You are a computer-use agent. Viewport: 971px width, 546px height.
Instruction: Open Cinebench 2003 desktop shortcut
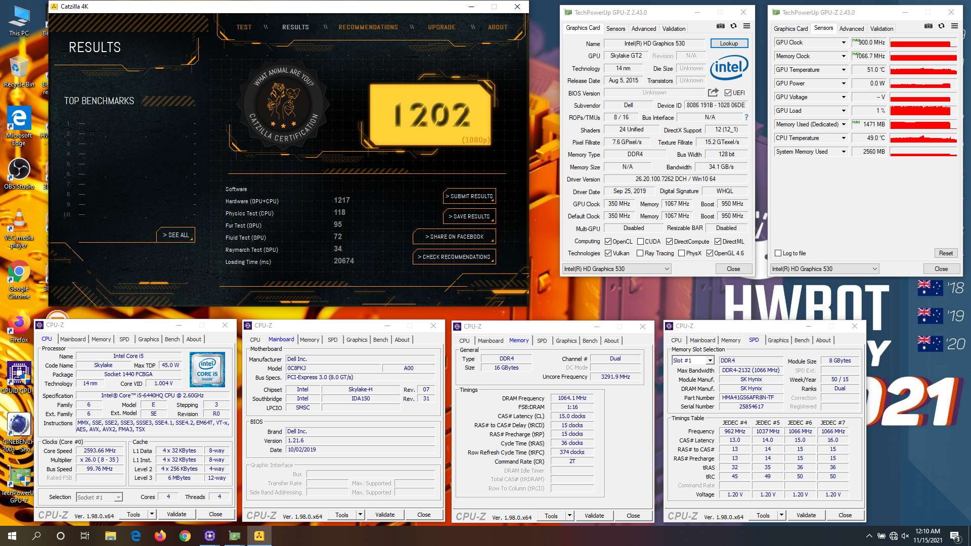coord(19,432)
